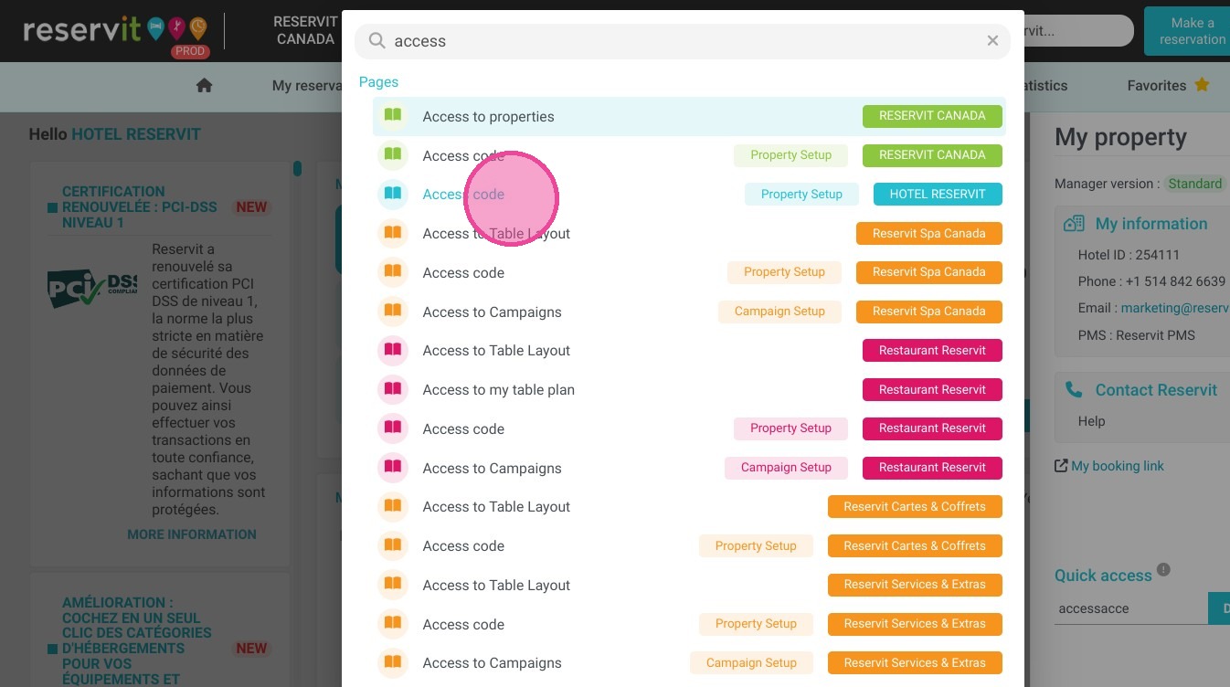This screenshot has height=687, width=1230.
Task: Click book icon of Services & Extras Access code
Action: tap(393, 624)
